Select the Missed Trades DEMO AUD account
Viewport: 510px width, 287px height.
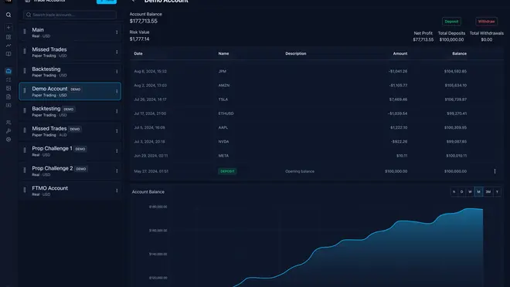[70, 131]
